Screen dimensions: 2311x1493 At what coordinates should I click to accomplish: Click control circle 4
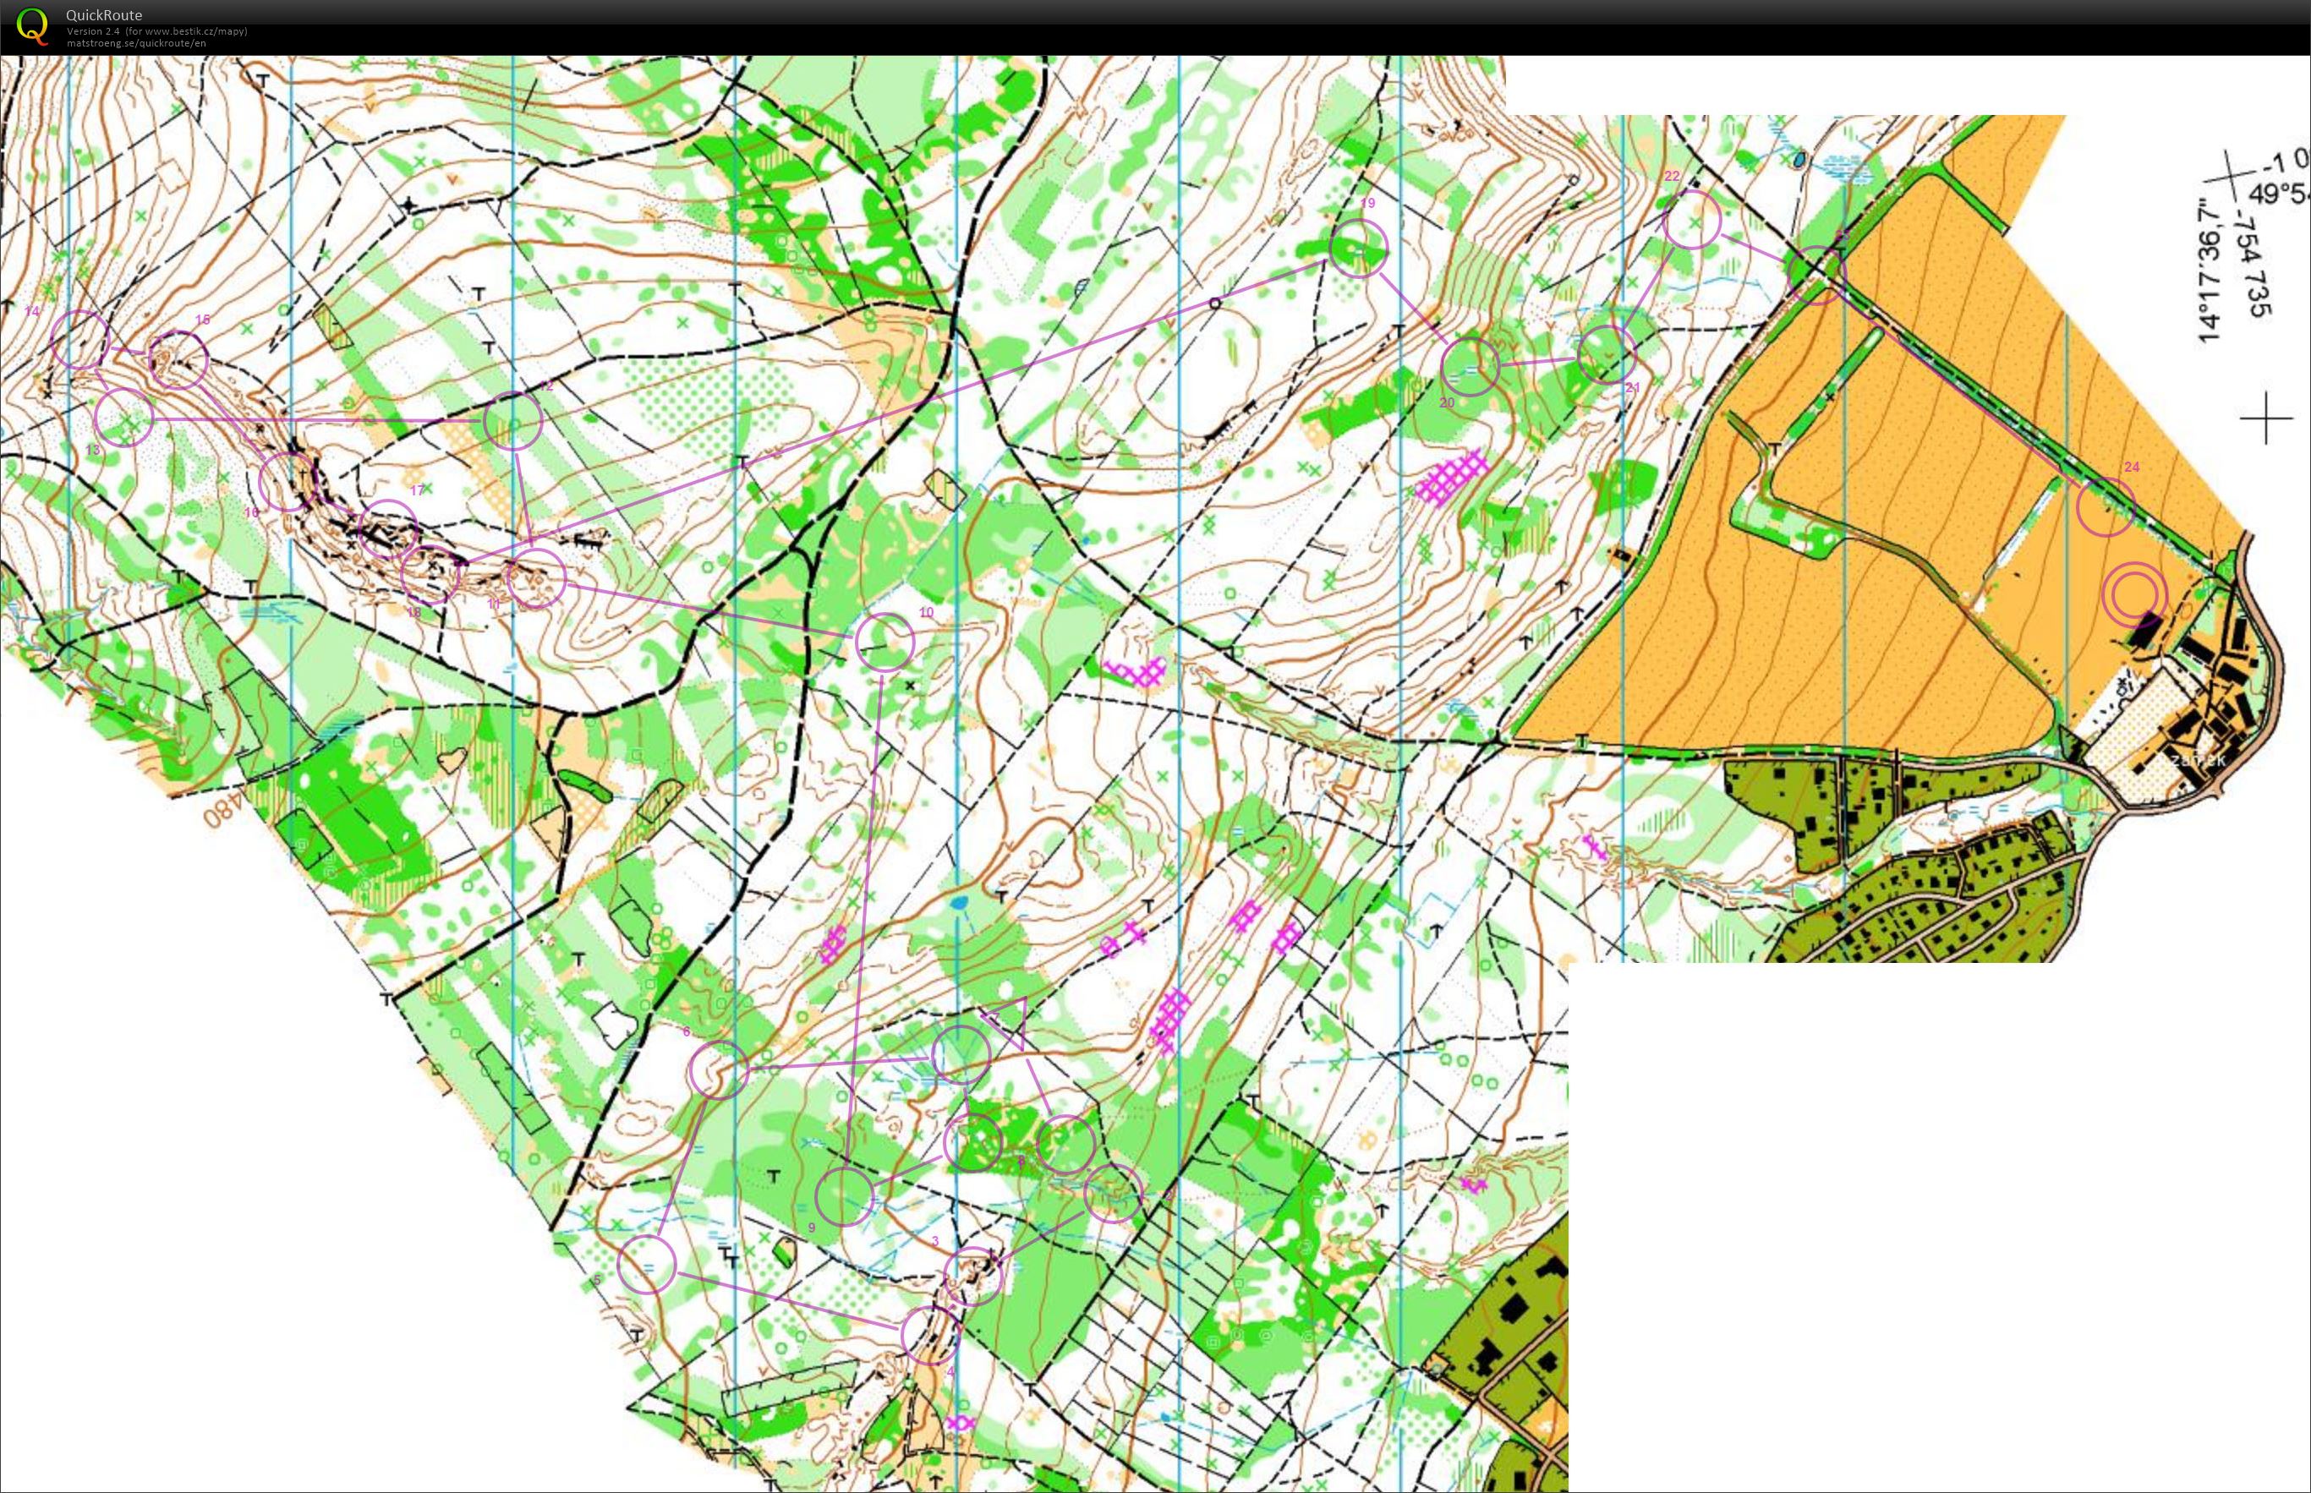tap(929, 1335)
